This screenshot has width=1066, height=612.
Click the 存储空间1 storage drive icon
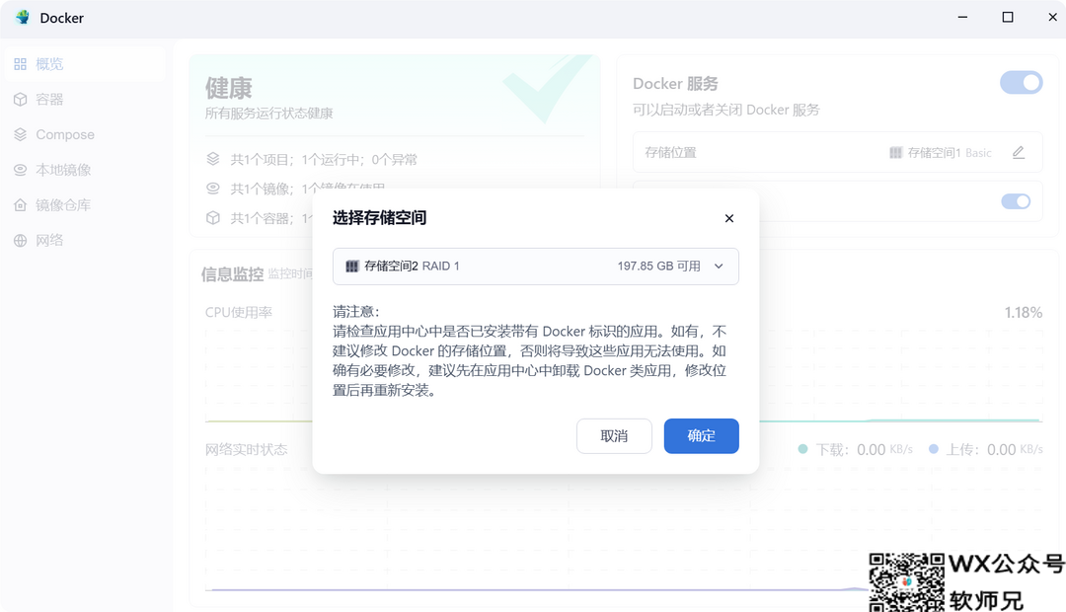(x=896, y=153)
